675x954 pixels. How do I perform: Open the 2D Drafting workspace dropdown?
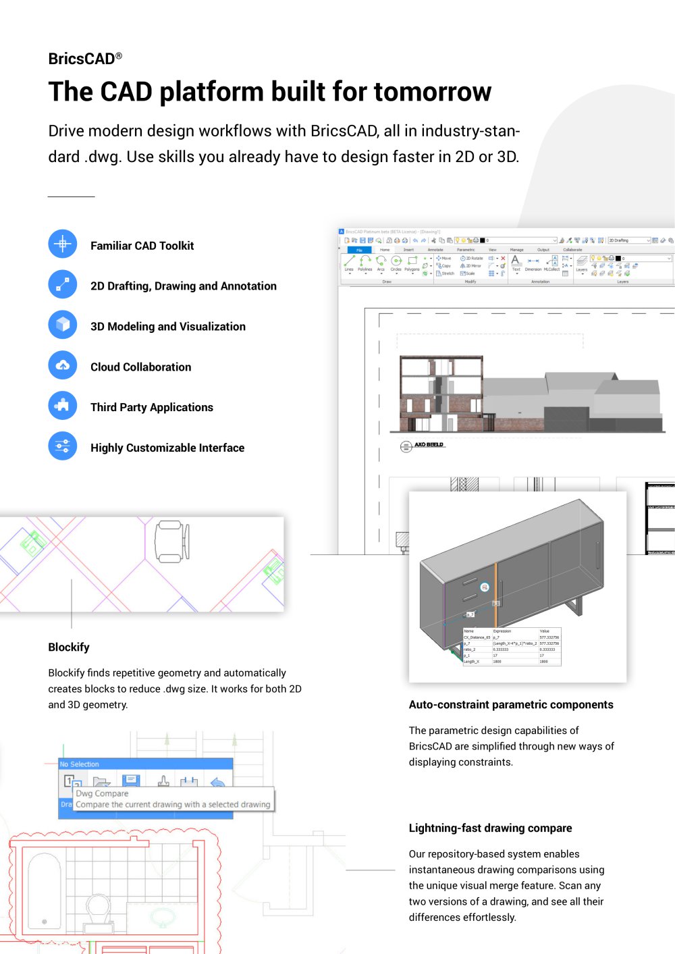coord(649,240)
